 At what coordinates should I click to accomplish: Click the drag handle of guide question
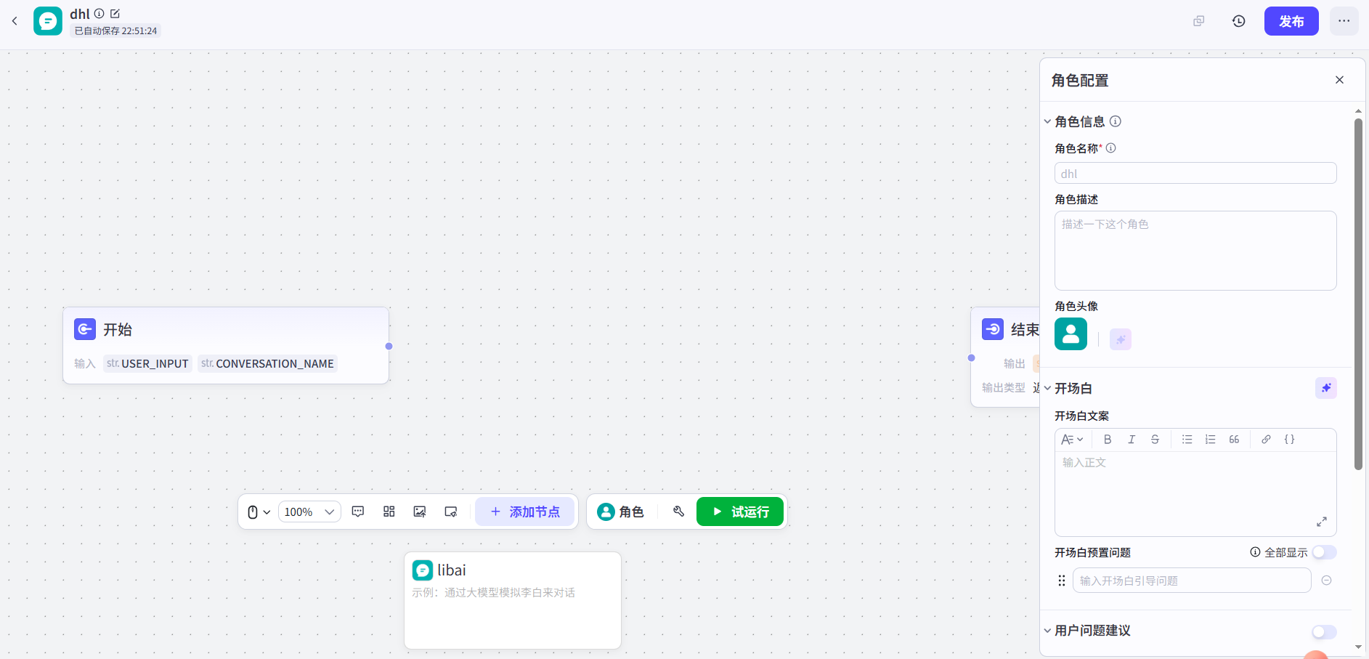[x=1062, y=581]
